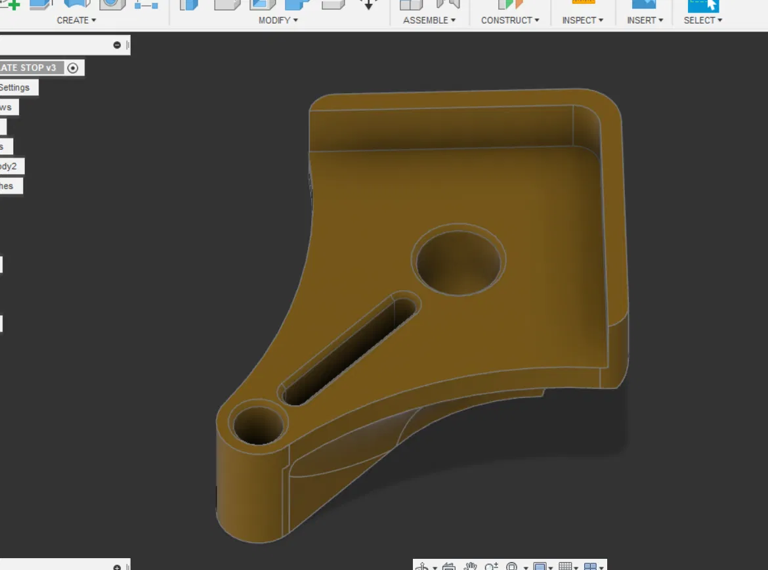Open the MODIFY dropdown menu

(x=278, y=20)
